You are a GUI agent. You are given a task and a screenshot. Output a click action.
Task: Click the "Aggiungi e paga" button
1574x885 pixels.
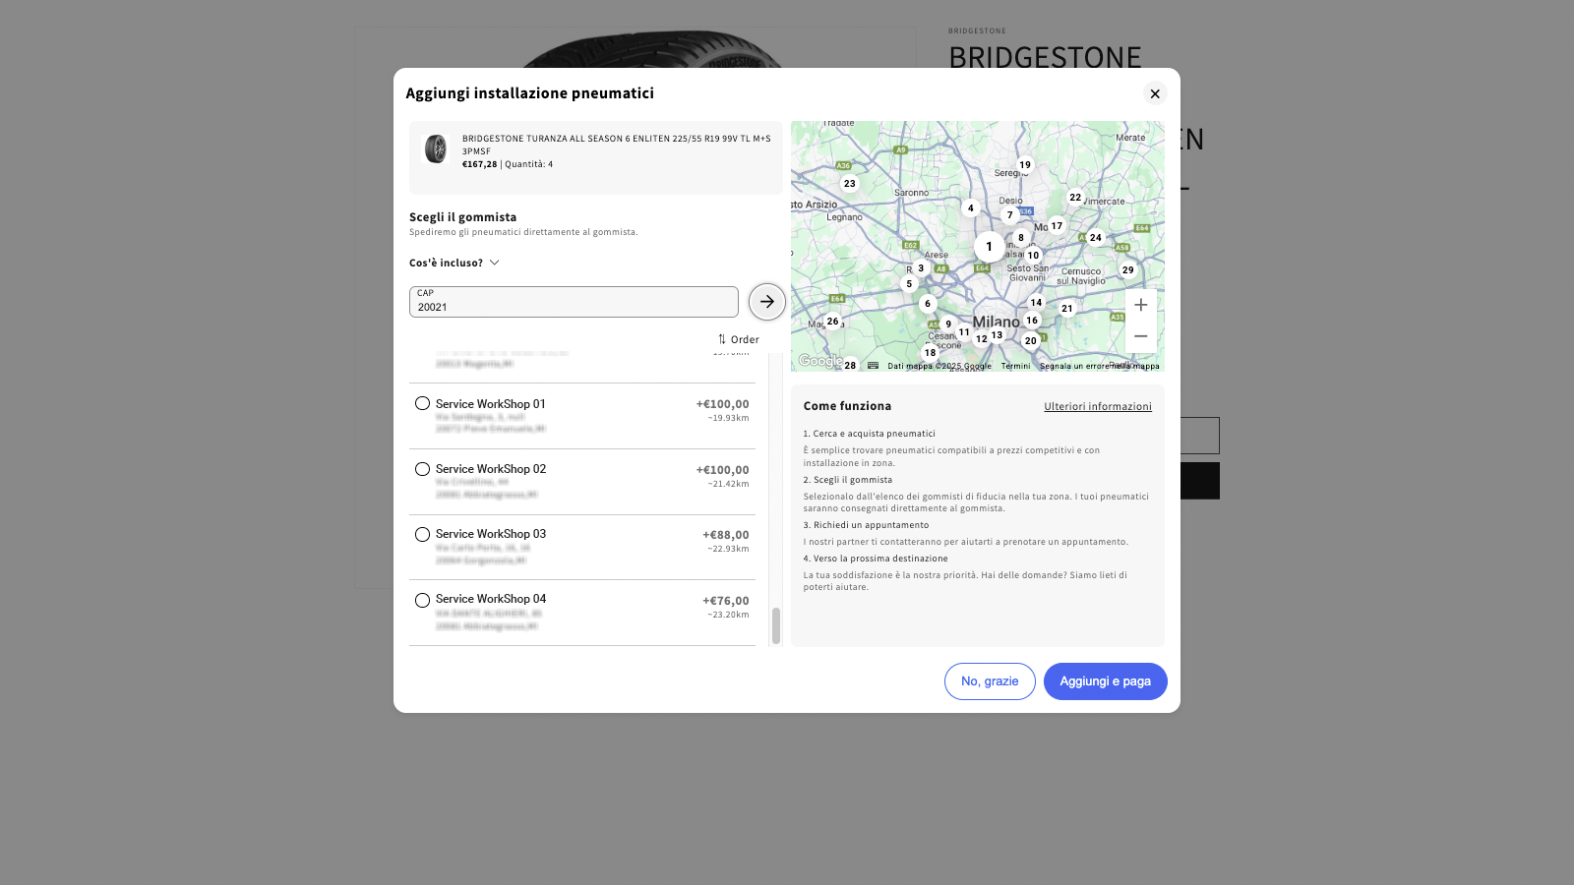[1106, 681]
